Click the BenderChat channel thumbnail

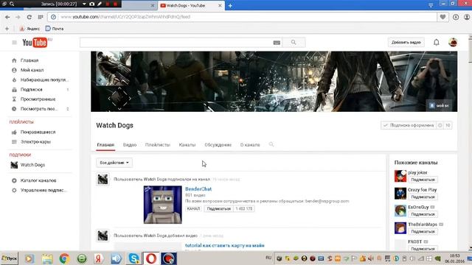[x=163, y=205]
